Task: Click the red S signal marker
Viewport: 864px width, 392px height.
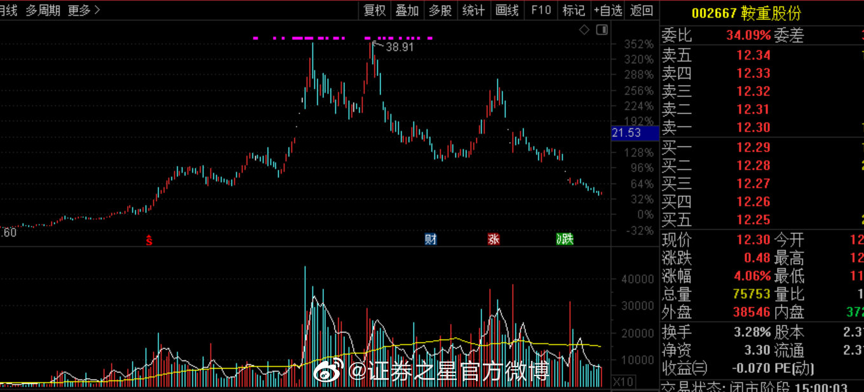Action: [149, 240]
